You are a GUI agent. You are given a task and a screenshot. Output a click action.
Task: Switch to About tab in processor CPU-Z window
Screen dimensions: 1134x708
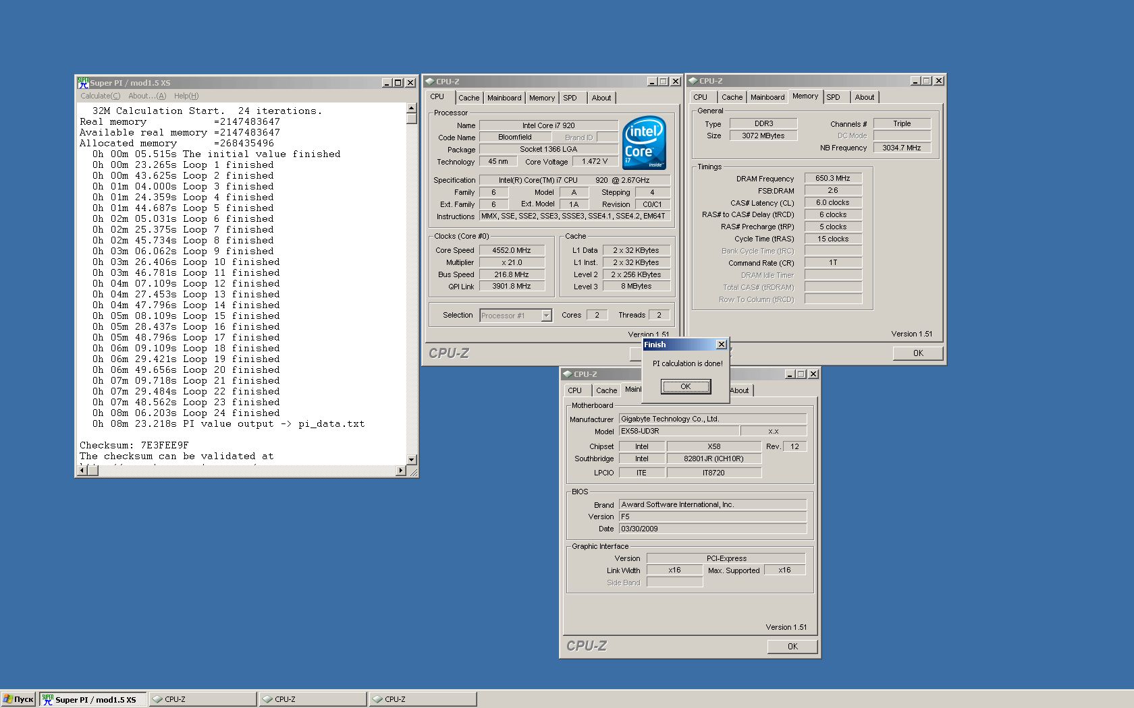tap(601, 98)
